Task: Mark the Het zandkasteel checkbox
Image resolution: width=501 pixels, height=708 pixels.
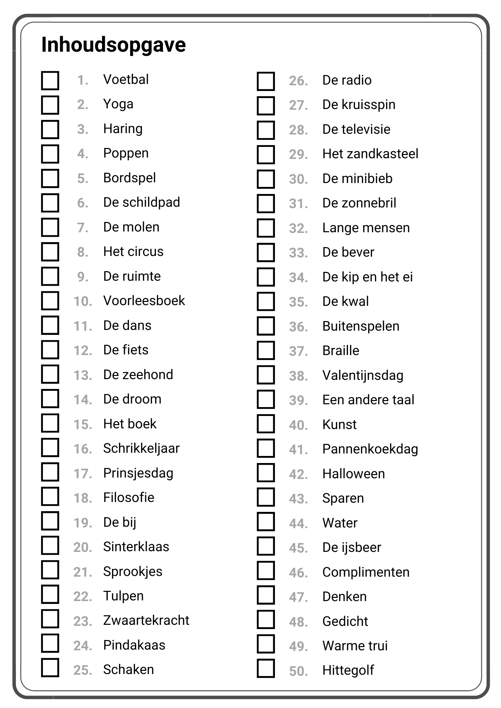Action: point(266,155)
